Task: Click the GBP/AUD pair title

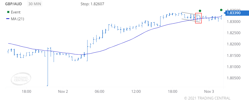Action: coord(13,4)
